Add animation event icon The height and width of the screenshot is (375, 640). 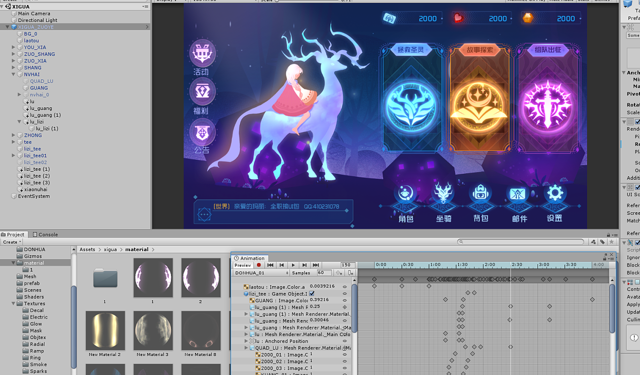point(350,273)
